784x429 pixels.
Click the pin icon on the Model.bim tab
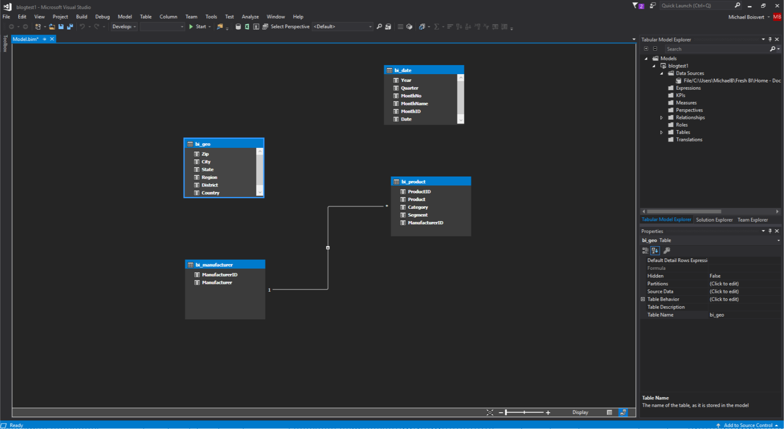click(45, 39)
